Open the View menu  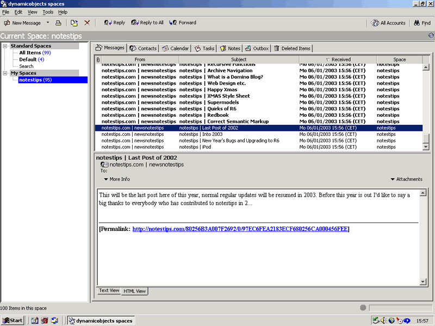pos(32,12)
